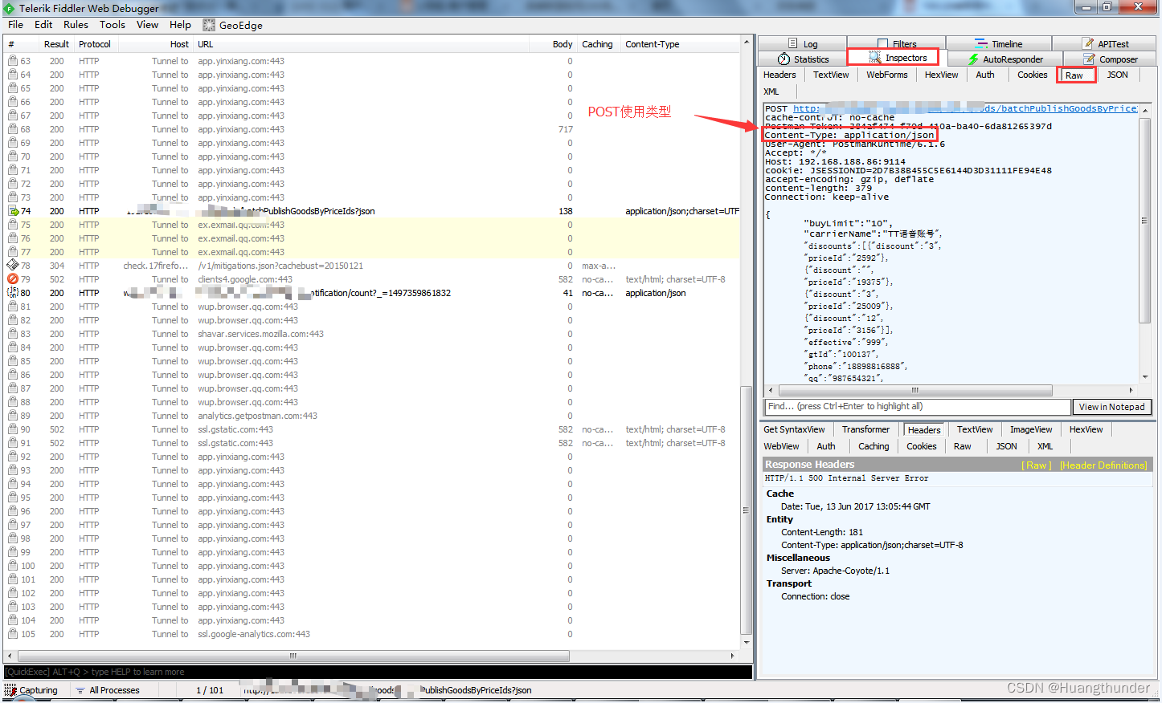Toggle the Filters tab checkbox icon
The height and width of the screenshot is (703, 1162).
(883, 44)
